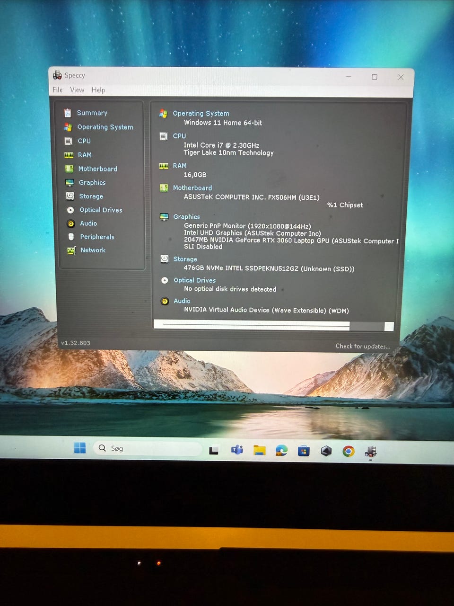
Task: Click the CPU icon in the summary pane
Action: point(164,136)
